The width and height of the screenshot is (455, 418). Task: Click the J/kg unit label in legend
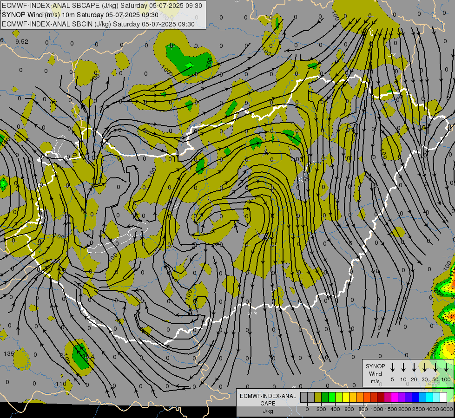coord(268,411)
